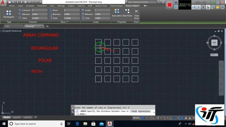Open the WCS dropdown below ViewCube
The height and width of the screenshot is (127, 226).
pos(214,55)
